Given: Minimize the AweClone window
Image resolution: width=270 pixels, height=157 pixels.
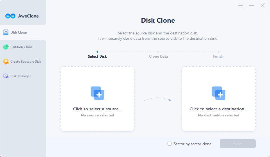Looking at the screenshot, I should point(251,6).
